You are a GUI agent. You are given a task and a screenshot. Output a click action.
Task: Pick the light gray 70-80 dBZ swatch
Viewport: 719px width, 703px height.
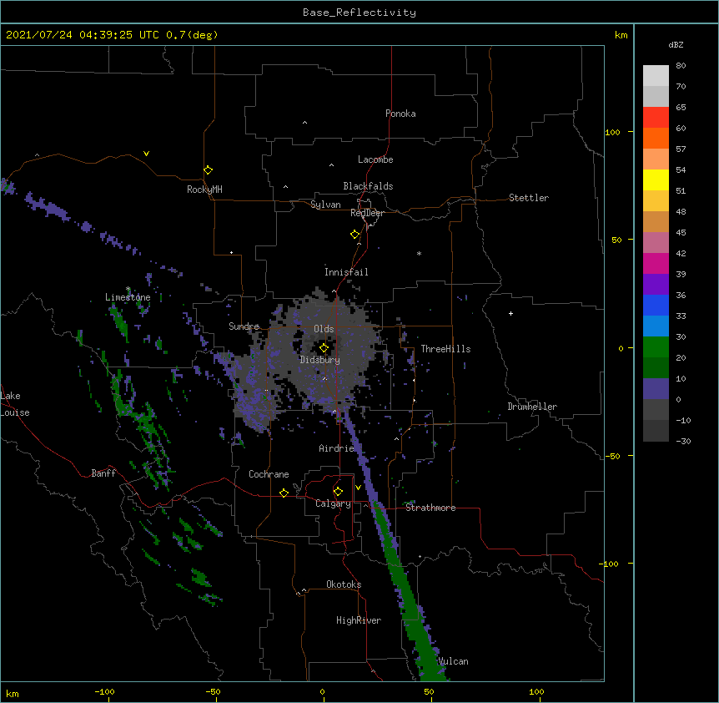pos(656,76)
